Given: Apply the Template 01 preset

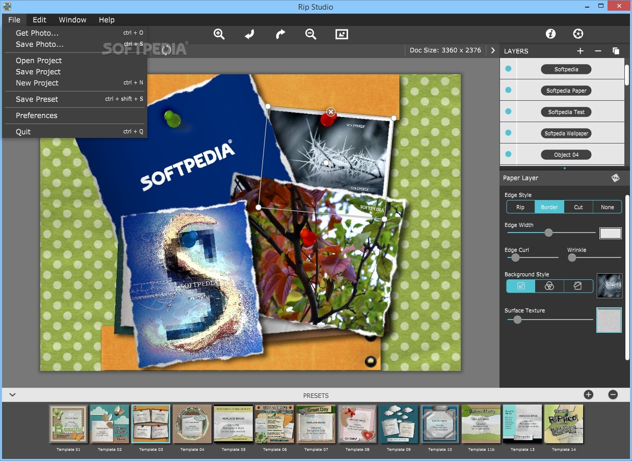Looking at the screenshot, I should click(69, 424).
